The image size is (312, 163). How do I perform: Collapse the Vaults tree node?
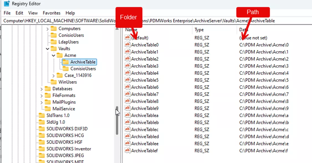click(48, 48)
